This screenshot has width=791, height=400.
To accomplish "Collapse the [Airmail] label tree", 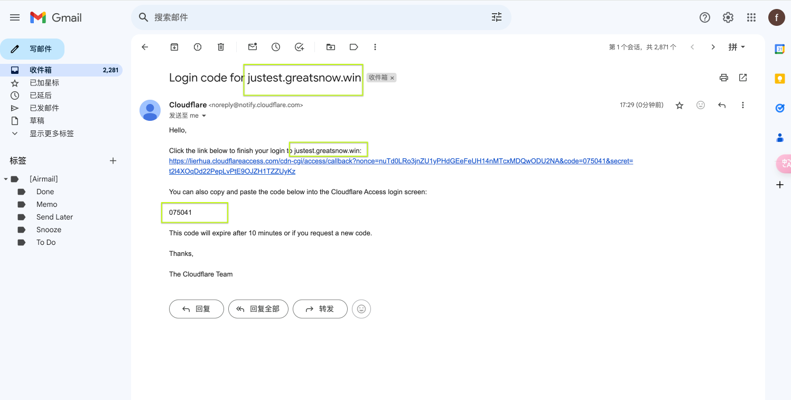I will tap(6, 179).
